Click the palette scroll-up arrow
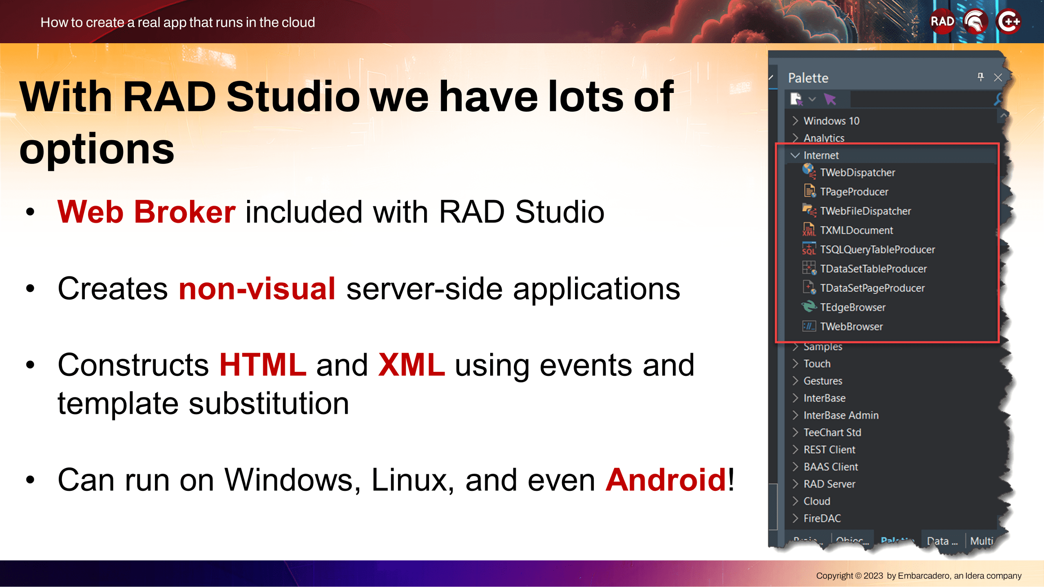Viewport: 1044px width, 587px height. click(x=1004, y=116)
